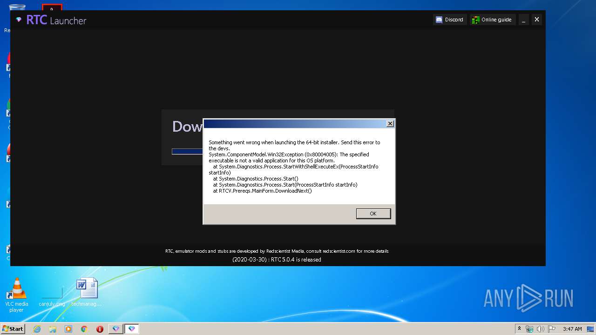
Task: Click the Online guide green icon
Action: 475,20
